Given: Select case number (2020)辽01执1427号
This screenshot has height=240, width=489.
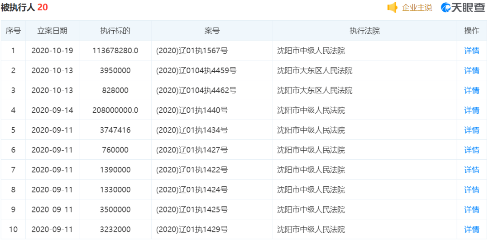Looking at the screenshot, I should pyautogui.click(x=192, y=150).
